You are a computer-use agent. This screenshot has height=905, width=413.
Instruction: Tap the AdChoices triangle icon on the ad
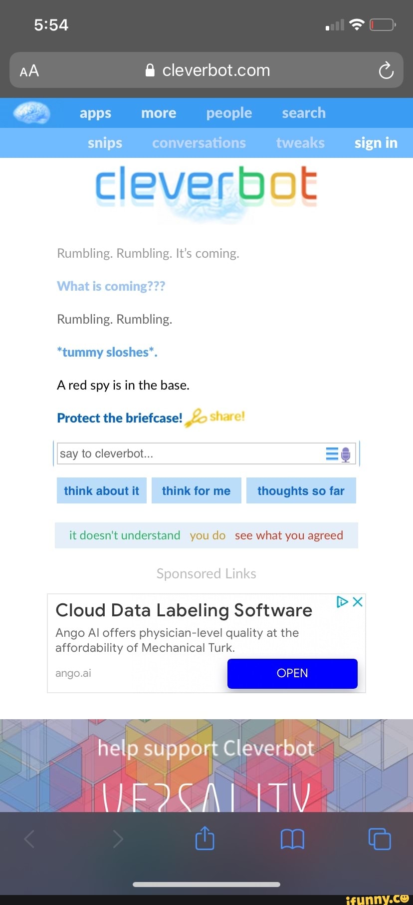[x=342, y=602]
